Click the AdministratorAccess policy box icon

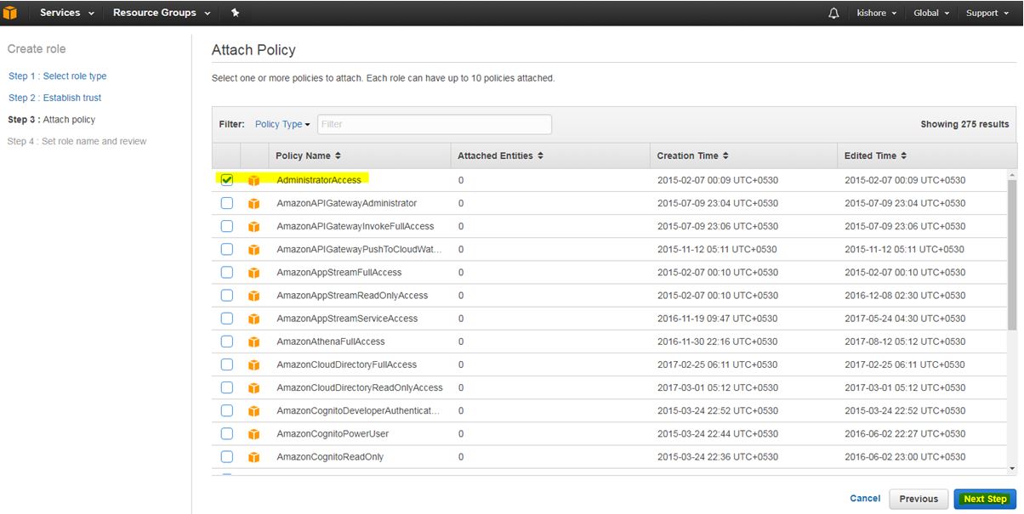pyautogui.click(x=253, y=180)
